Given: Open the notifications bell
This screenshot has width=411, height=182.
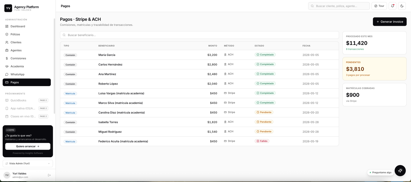Looking at the screenshot, I should pos(392,6).
